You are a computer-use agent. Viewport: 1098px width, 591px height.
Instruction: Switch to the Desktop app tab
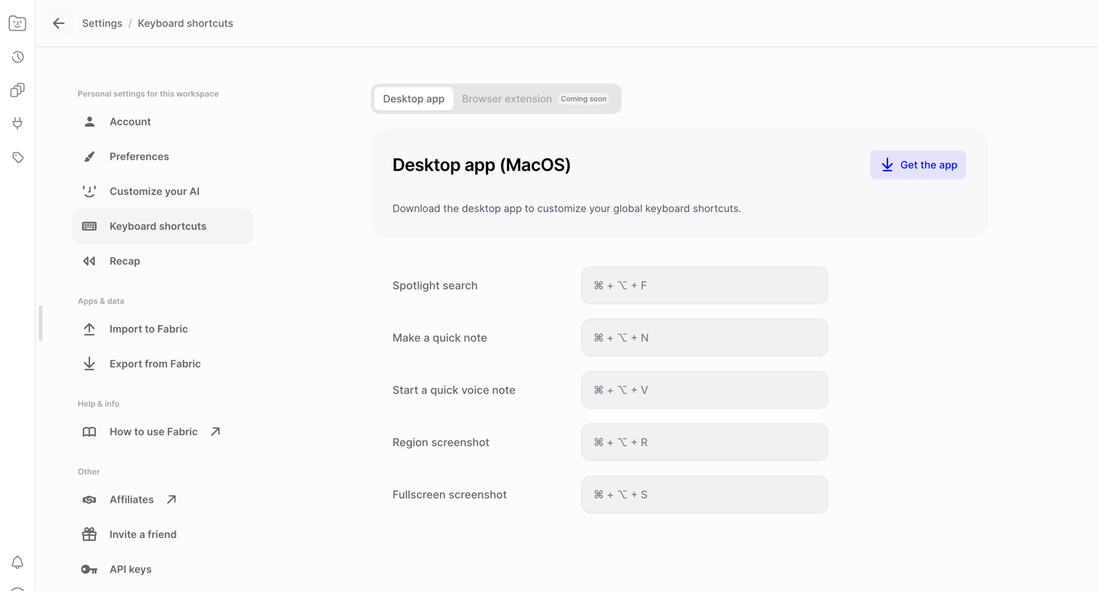[x=414, y=99]
